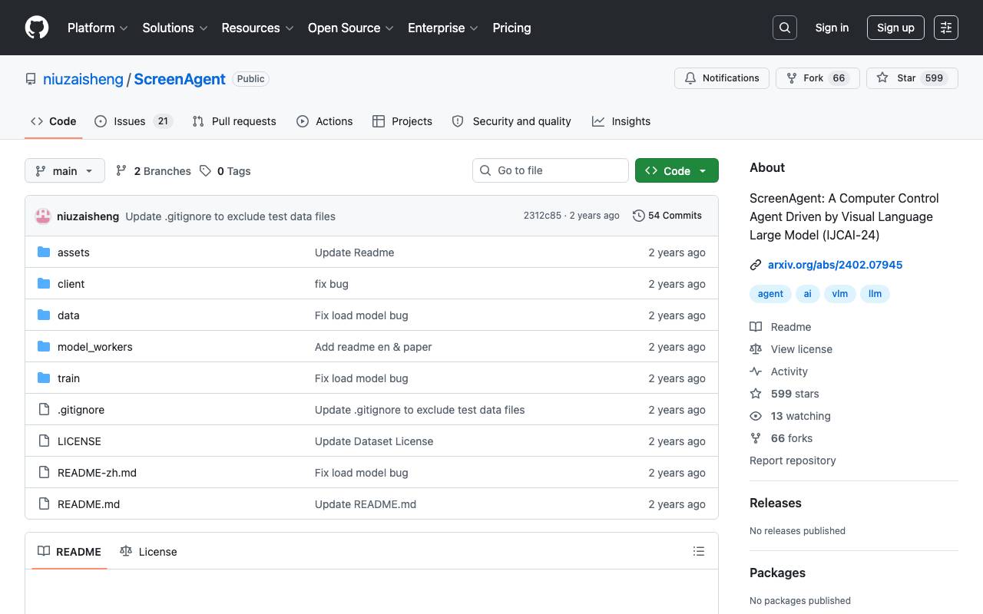Click the LICENSE file icon
This screenshot has height=614, width=983.
click(x=44, y=441)
